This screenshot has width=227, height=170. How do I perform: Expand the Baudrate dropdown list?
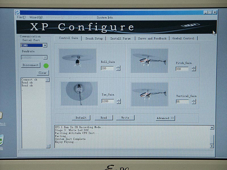tap(45, 57)
